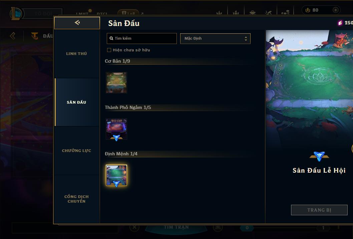Select the basic arena thumbnail
This screenshot has width=353, height=239.
pos(116,83)
